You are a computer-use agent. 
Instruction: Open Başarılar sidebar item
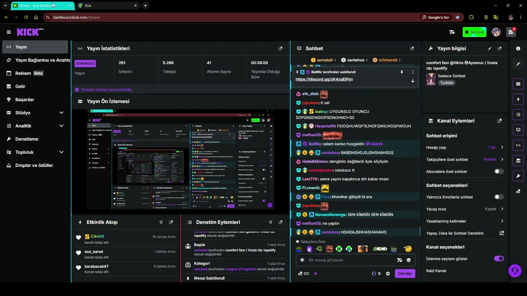(35, 99)
